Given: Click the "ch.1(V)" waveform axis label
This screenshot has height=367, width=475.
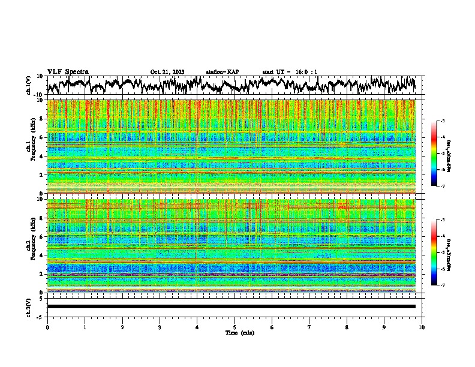Looking at the screenshot, I should click(x=29, y=85).
